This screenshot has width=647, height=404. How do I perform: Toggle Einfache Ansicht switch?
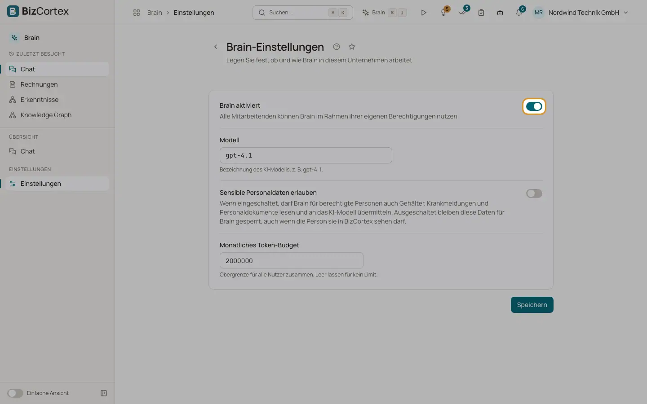coord(15,393)
